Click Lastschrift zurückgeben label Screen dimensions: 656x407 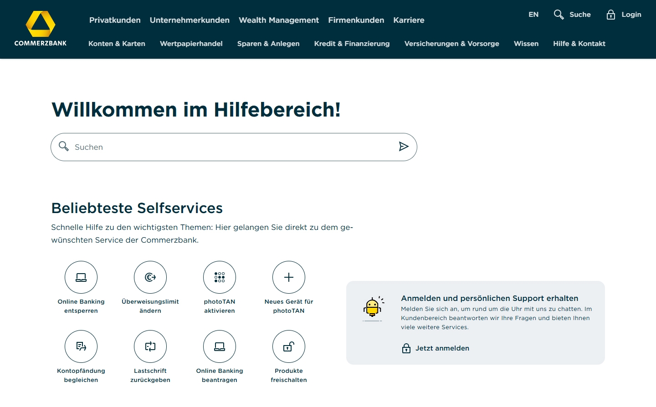[150, 376]
